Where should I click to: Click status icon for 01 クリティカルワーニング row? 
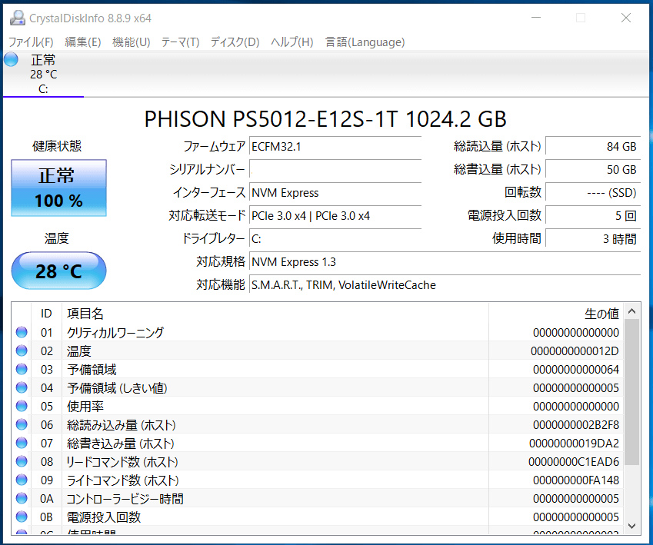22,332
